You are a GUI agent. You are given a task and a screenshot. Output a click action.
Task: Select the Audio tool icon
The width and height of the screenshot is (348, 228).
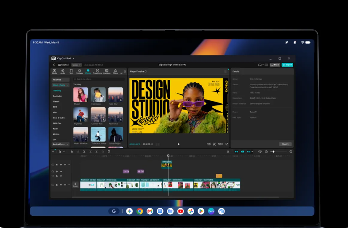63,71
